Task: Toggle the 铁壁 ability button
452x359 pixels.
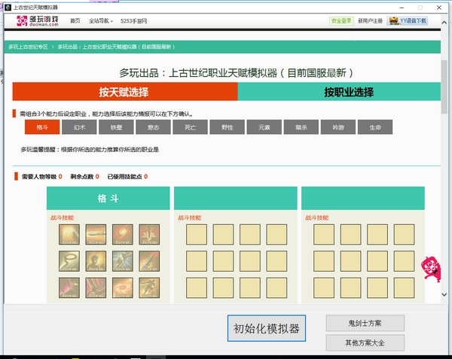Action: 115,128
